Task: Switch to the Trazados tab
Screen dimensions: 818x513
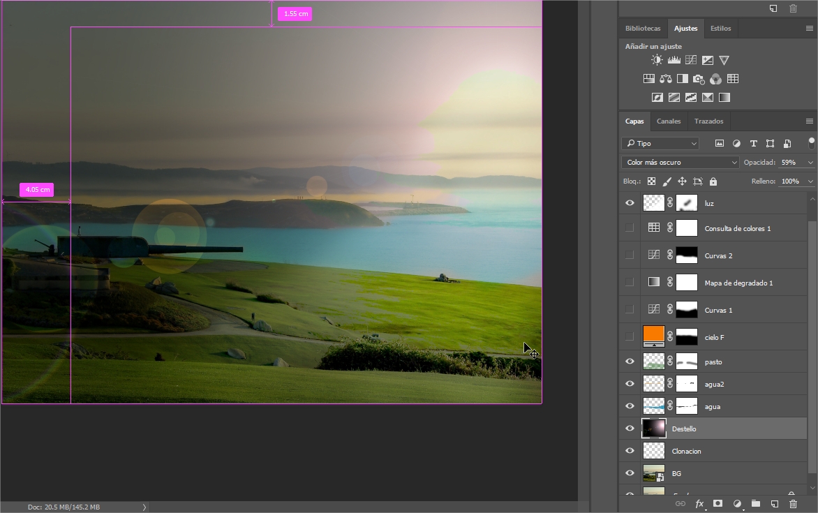Action: click(708, 121)
